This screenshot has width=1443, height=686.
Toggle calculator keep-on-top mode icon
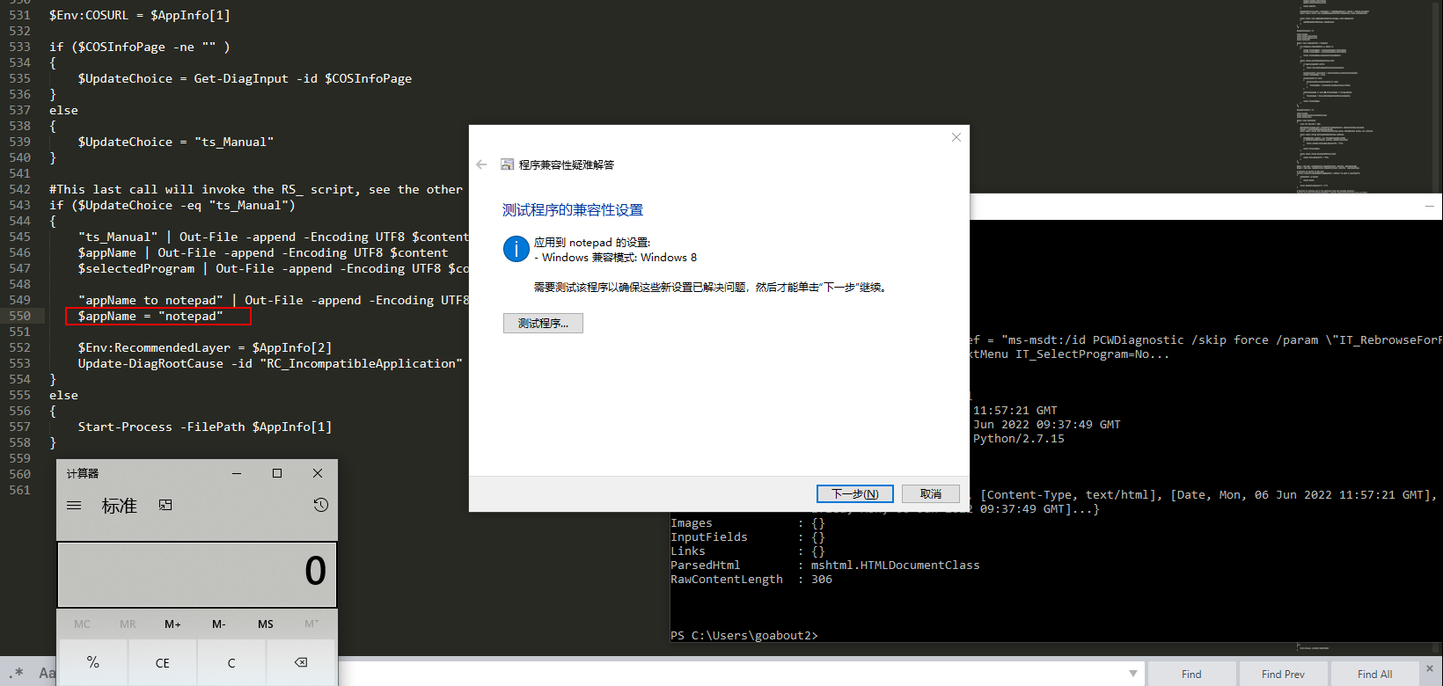click(x=165, y=505)
